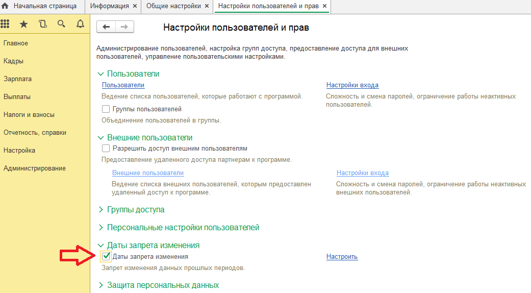Open Настройки входа link under Пользователи

[x=352, y=85]
